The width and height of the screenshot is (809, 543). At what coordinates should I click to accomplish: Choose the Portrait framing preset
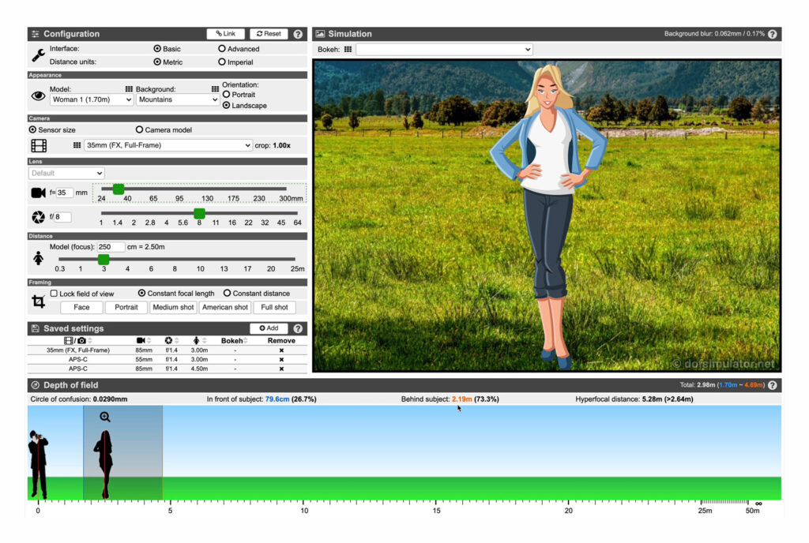[x=126, y=307]
